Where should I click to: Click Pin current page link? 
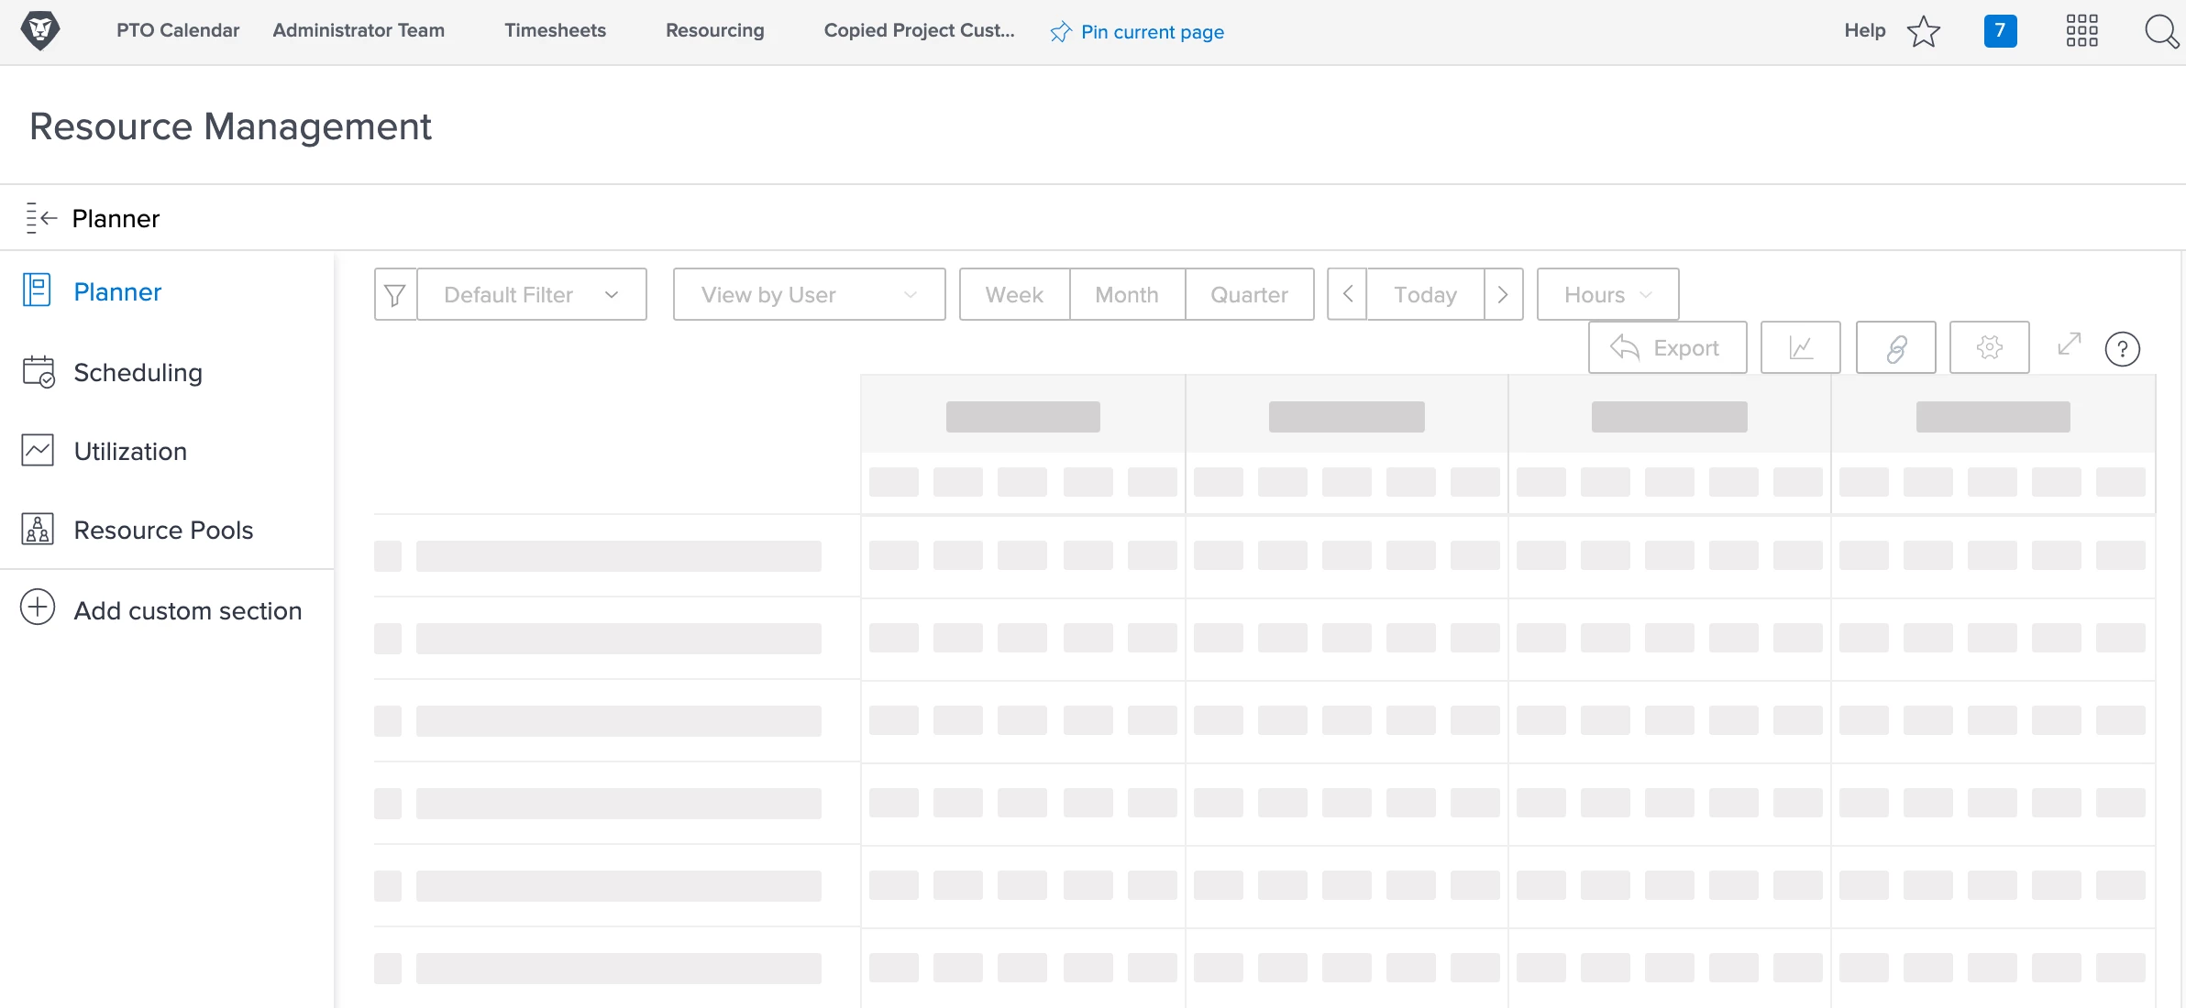coord(1137,32)
